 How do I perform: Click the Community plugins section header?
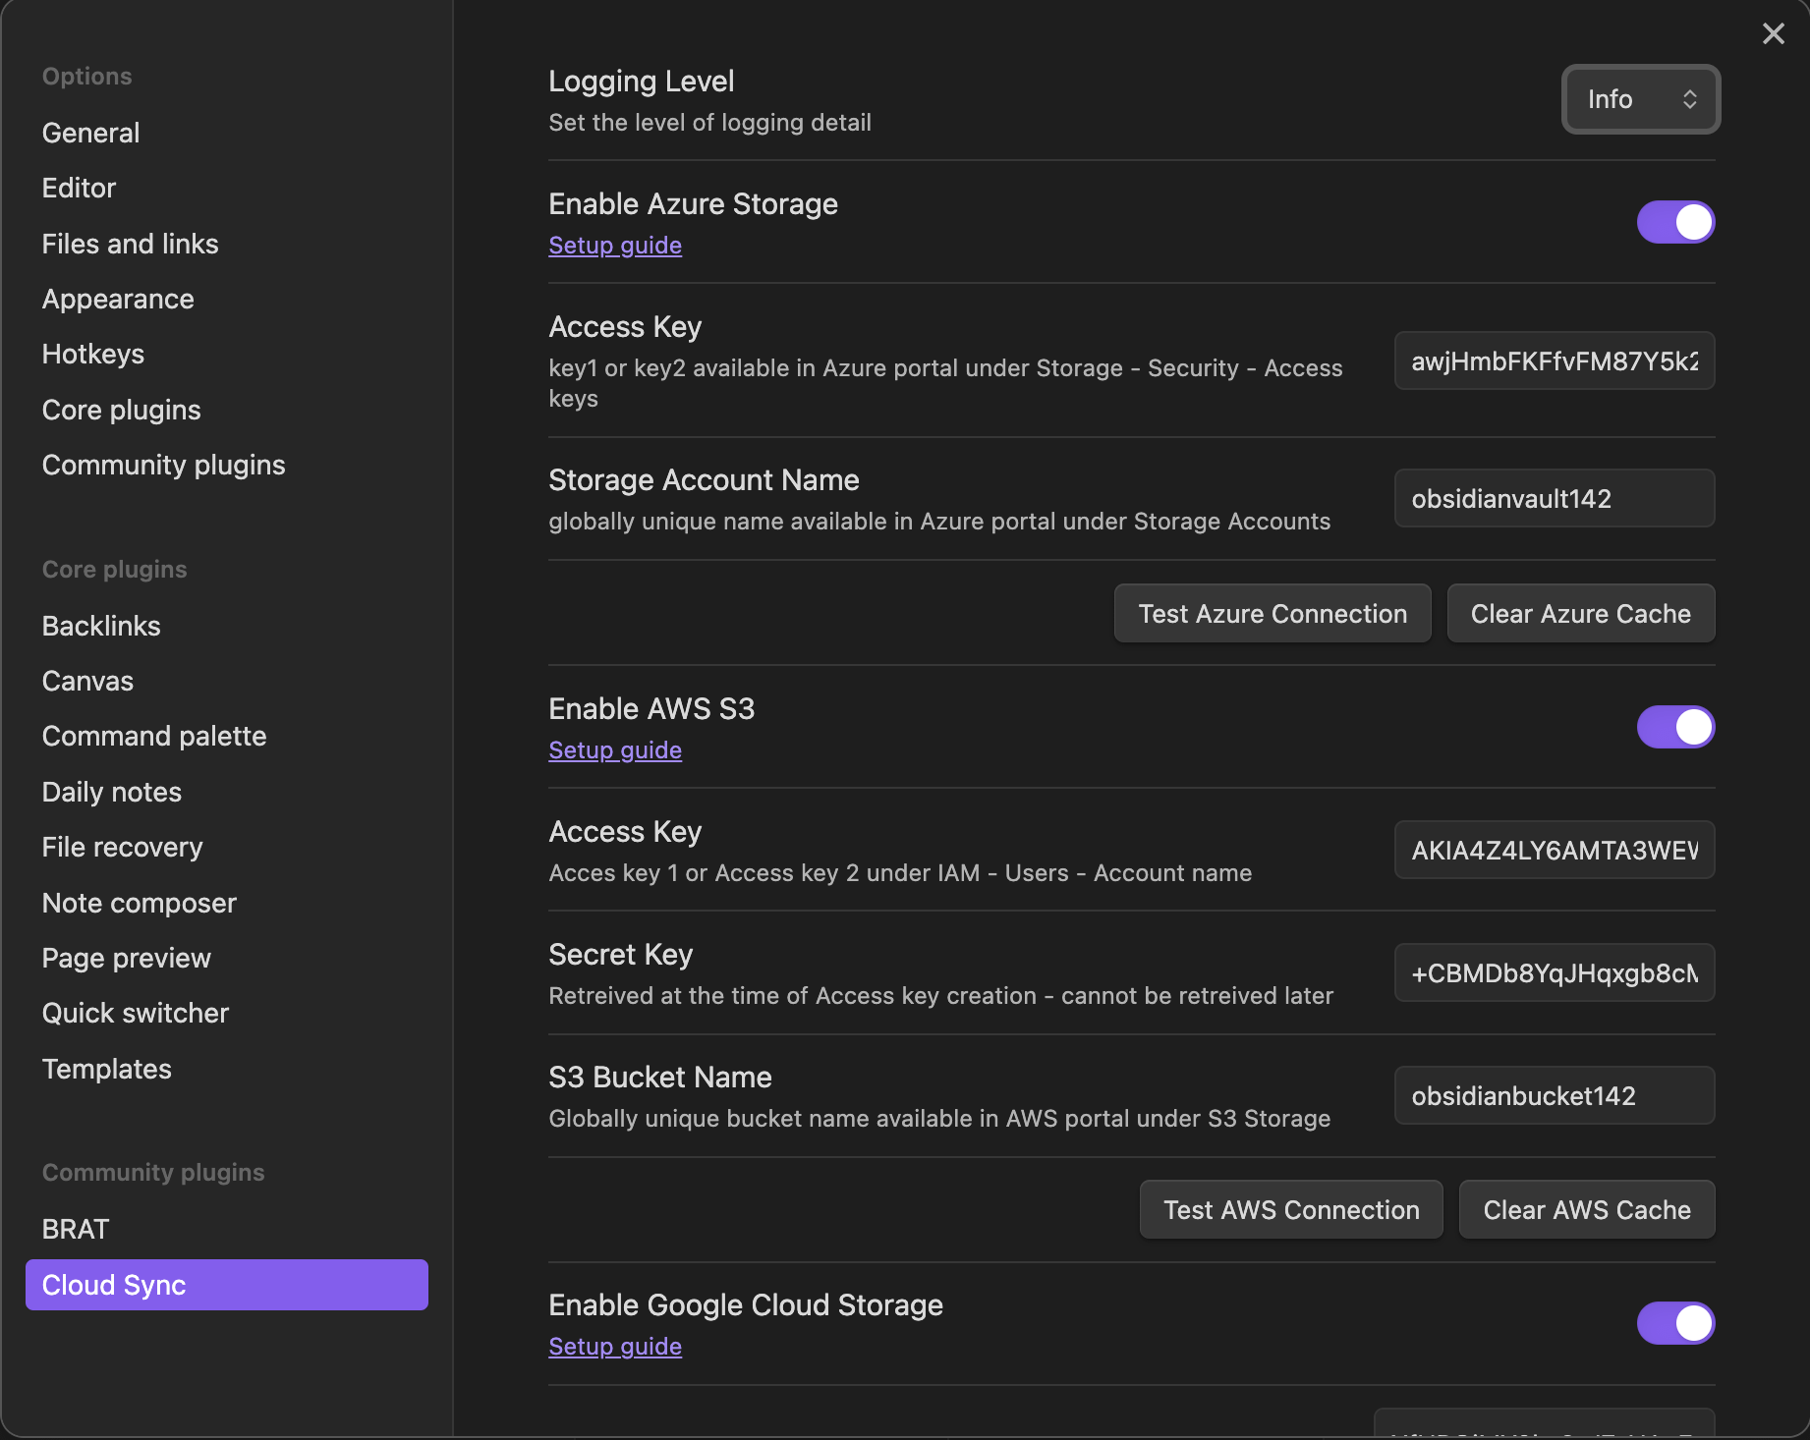click(153, 1173)
